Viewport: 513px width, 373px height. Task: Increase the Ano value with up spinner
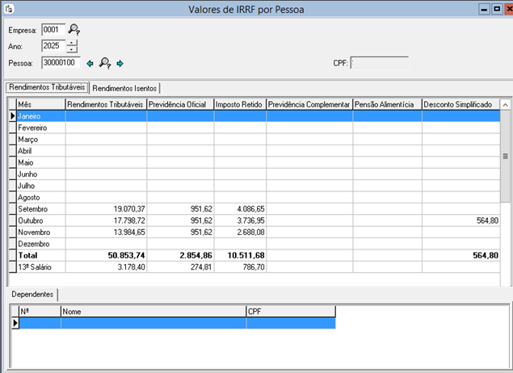72,43
